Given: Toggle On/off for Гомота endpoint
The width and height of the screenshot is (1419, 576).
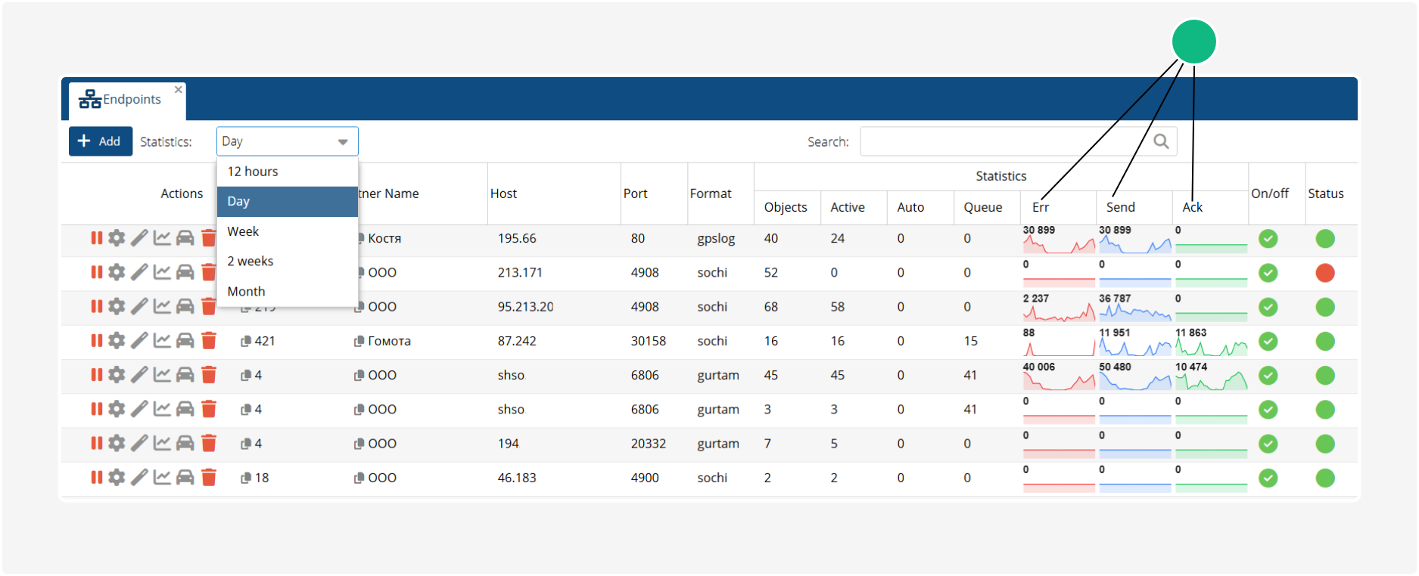Looking at the screenshot, I should point(1268,341).
